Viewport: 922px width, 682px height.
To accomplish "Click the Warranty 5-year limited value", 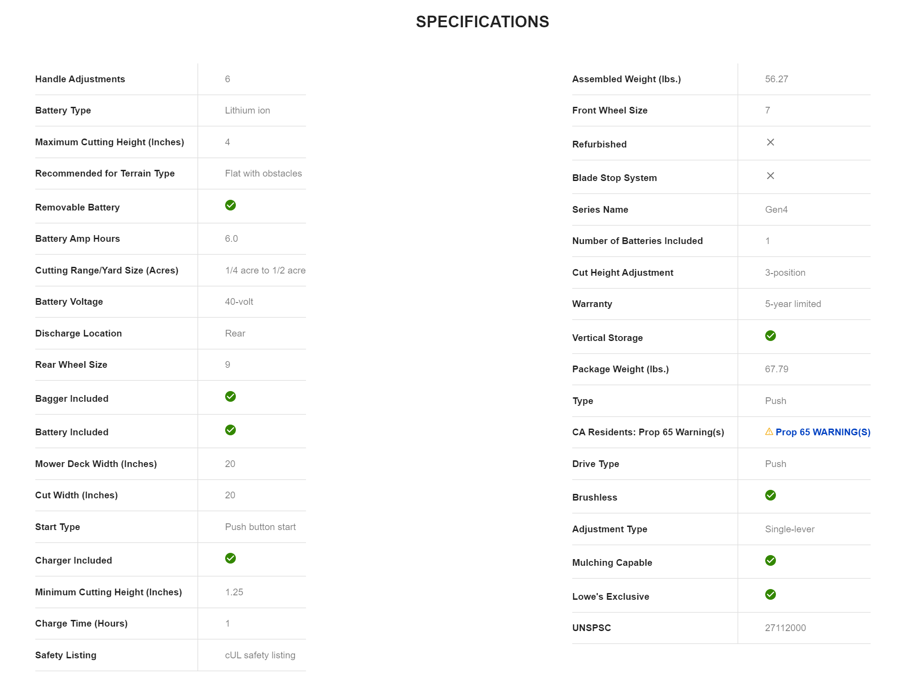I will (793, 304).
